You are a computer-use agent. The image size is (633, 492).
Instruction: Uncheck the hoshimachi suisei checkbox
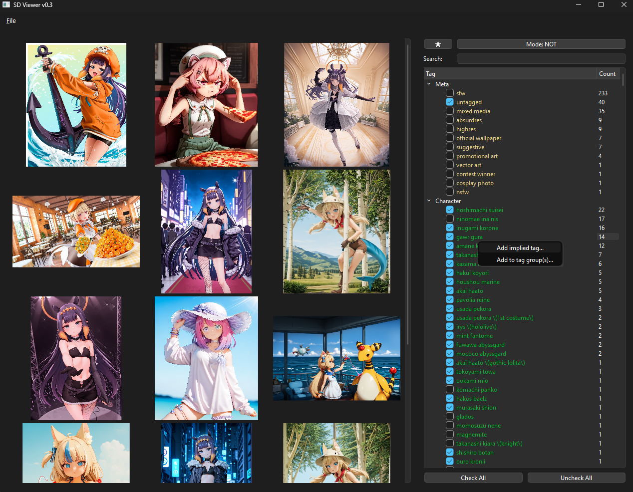[450, 210]
